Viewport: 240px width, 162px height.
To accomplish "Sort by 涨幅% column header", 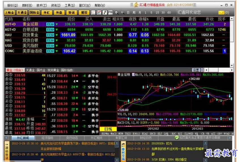I will [144, 19].
